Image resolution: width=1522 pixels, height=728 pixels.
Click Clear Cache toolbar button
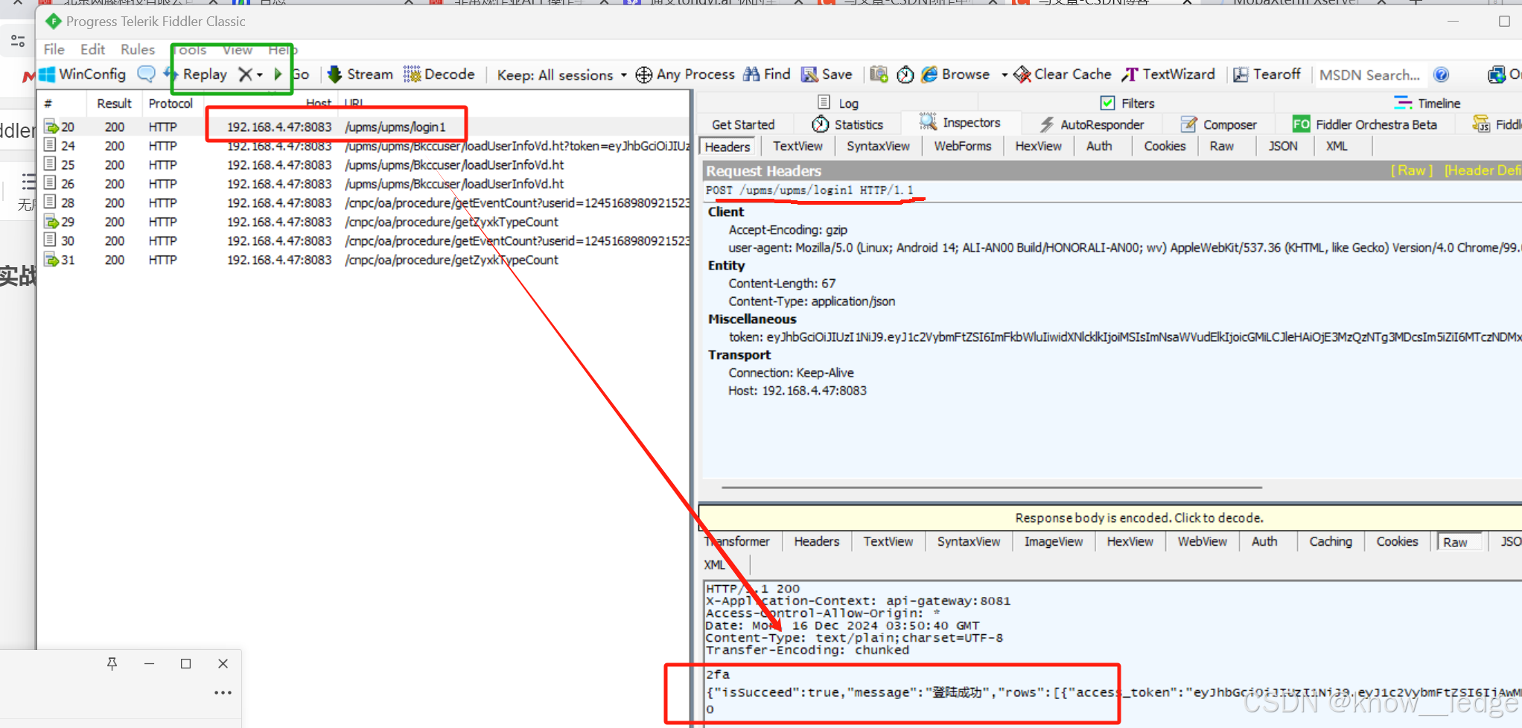(x=1063, y=74)
